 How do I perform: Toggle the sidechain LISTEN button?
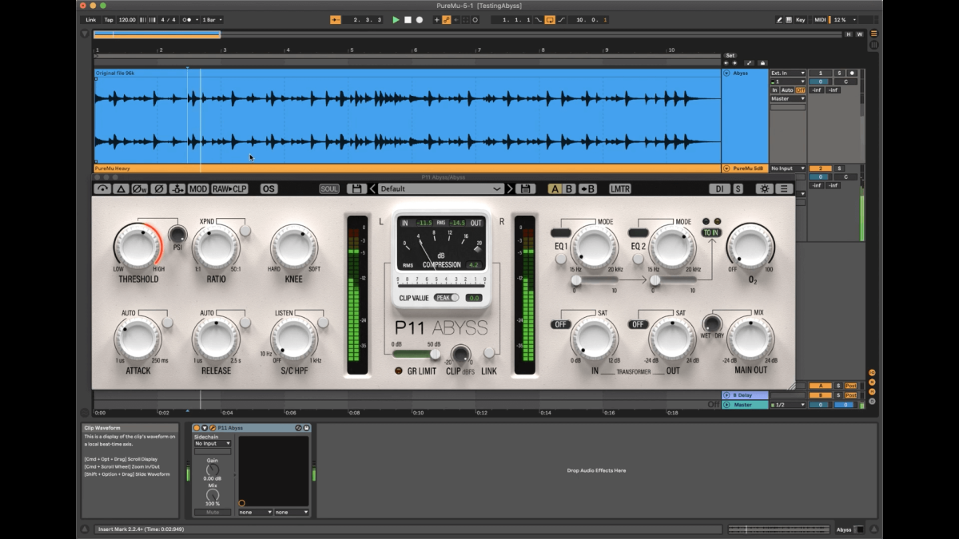point(323,323)
